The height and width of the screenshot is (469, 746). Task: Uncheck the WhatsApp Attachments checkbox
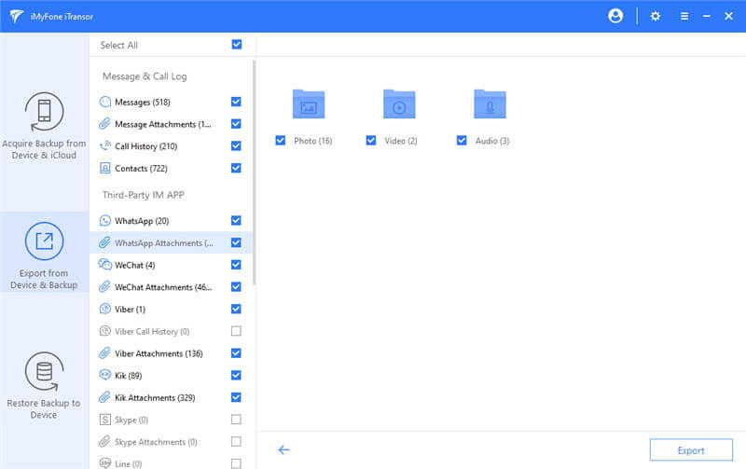[x=236, y=242]
